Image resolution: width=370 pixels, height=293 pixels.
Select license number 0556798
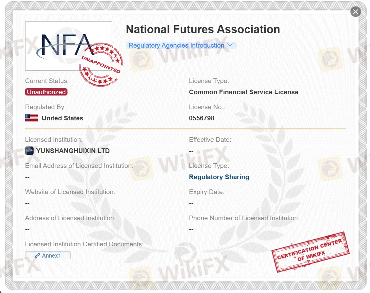pyautogui.click(x=202, y=118)
